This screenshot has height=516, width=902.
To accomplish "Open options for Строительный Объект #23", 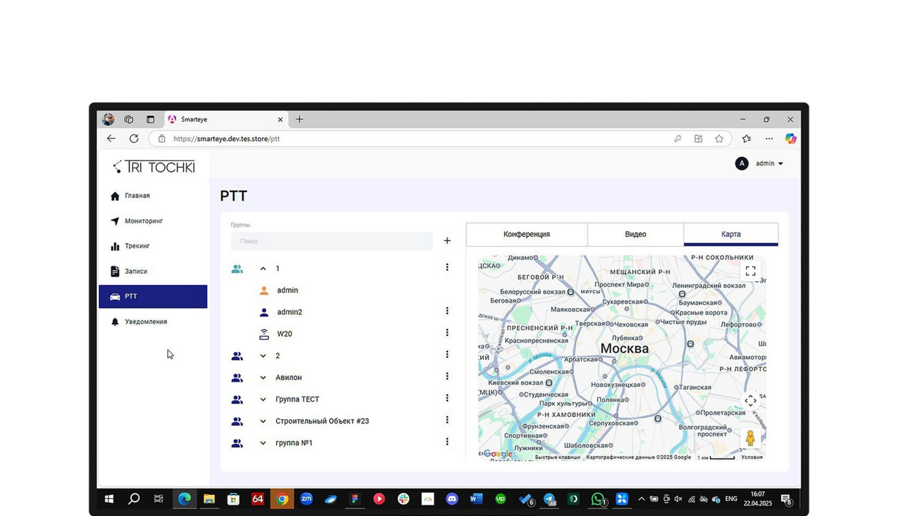I will coord(447,420).
